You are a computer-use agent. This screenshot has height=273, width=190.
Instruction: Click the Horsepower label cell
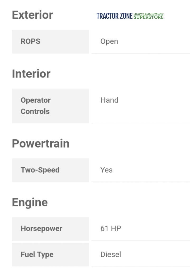pos(50,228)
